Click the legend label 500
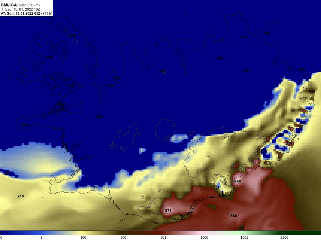Image resolution: width=321 pixels, height=240 pixels. click(123, 237)
